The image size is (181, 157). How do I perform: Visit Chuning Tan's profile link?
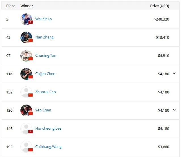coord(46,56)
